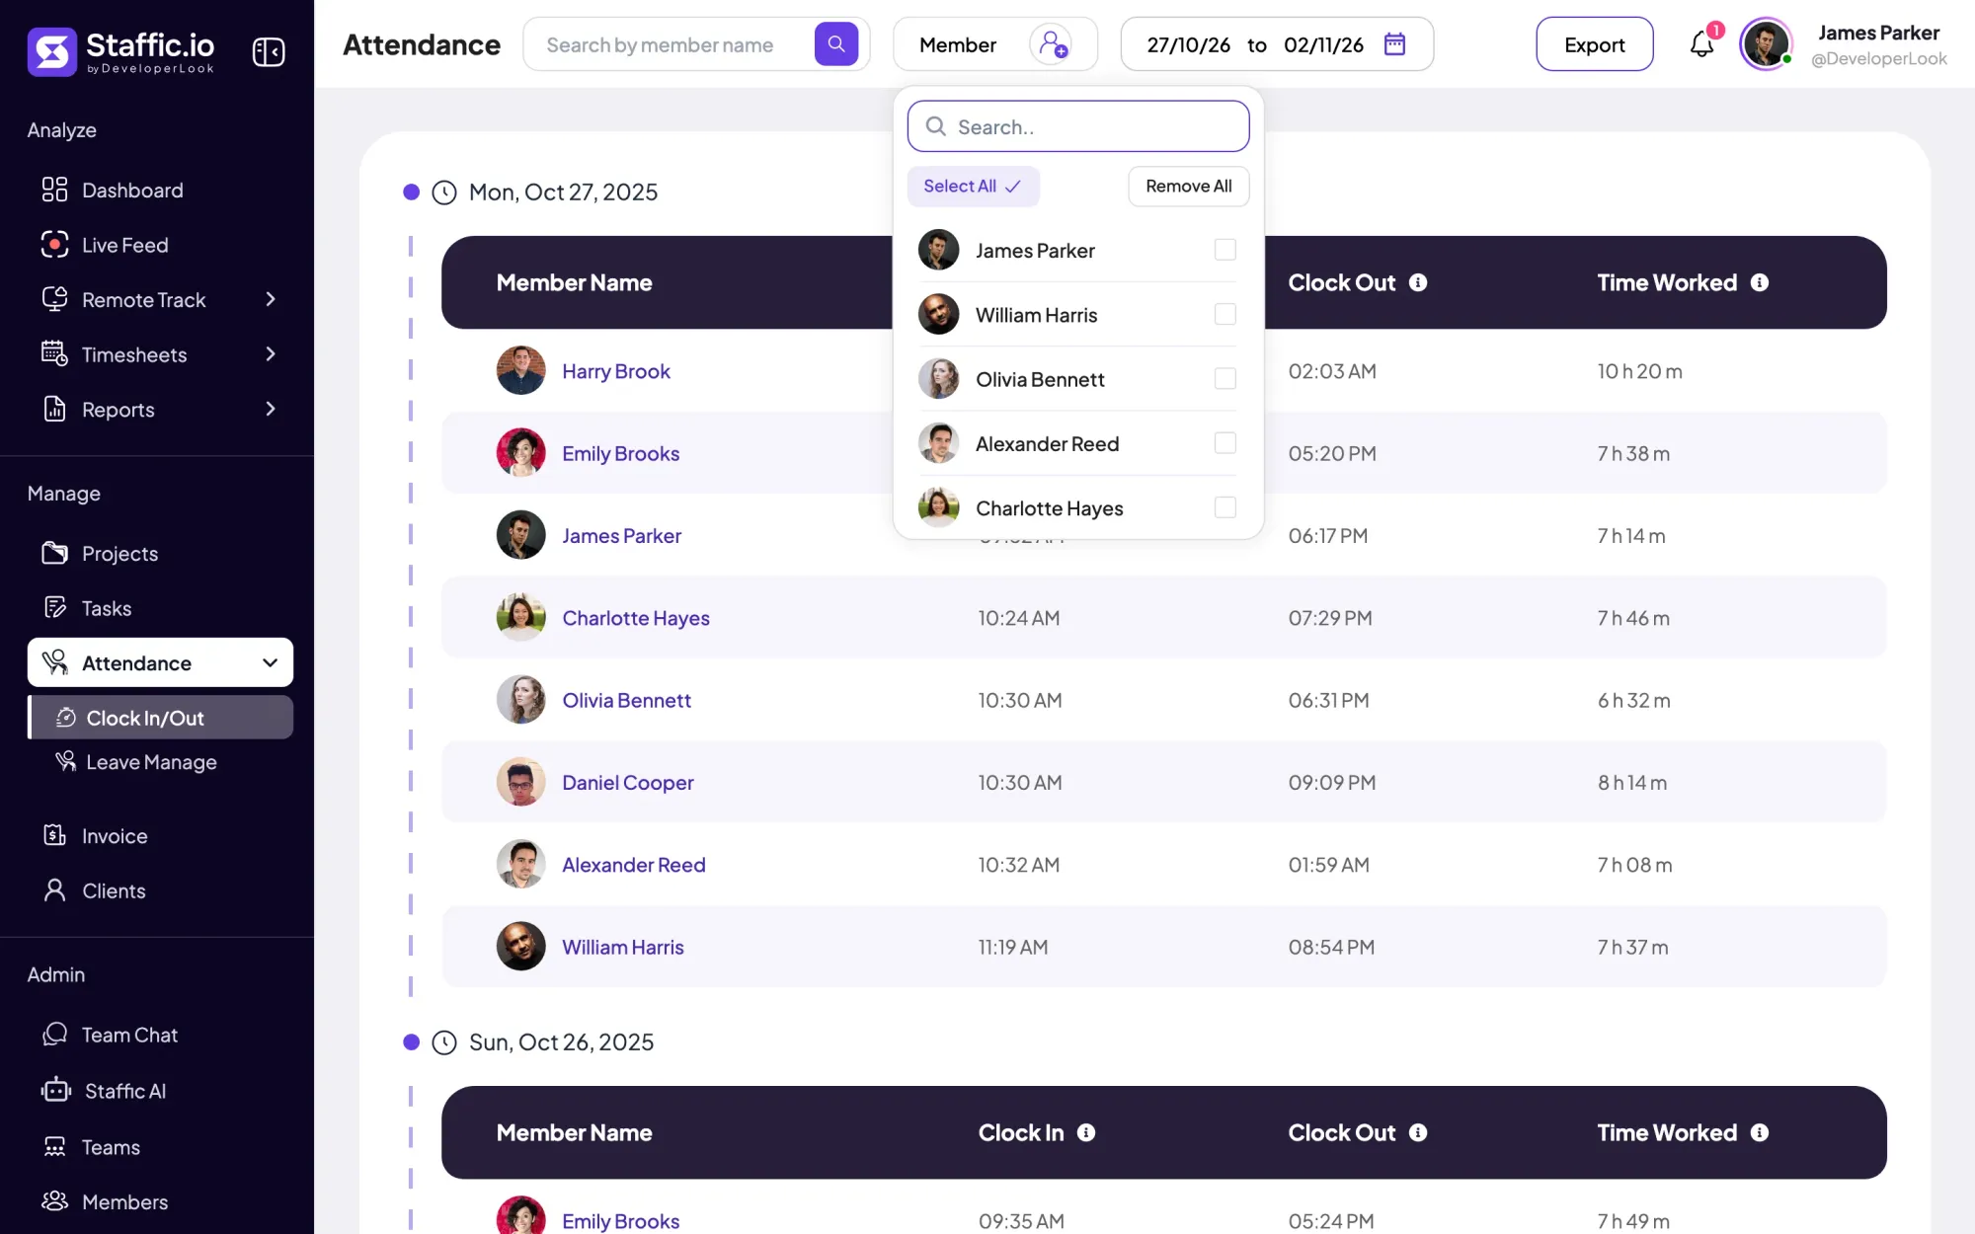Viewport: 1975px width, 1234px height.
Task: Tick Alexander Reed's checkbox in the dropdown
Action: (x=1224, y=443)
